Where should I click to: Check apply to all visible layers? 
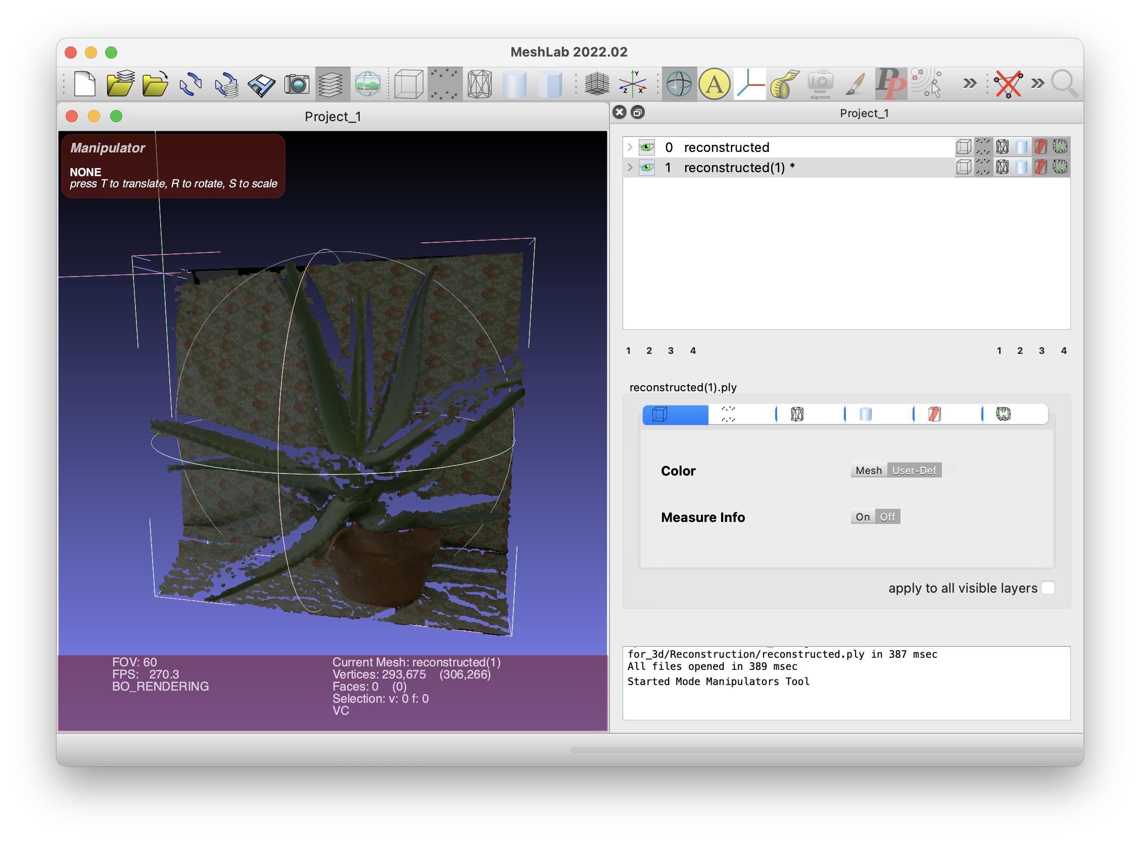point(1048,588)
